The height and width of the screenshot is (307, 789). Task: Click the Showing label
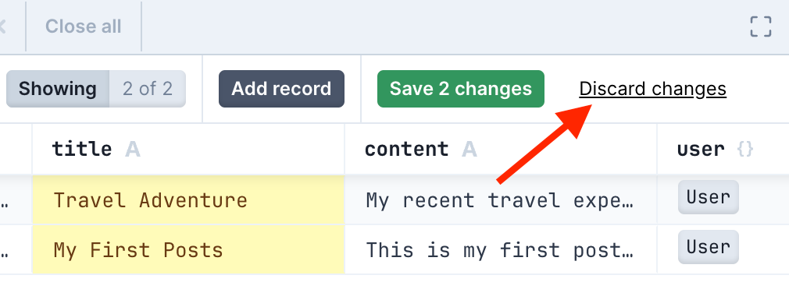(57, 89)
